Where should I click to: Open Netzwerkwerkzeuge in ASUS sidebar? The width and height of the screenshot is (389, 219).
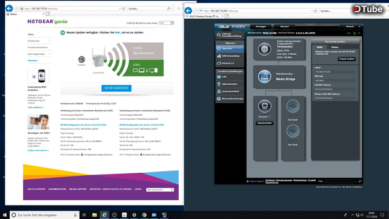230,99
